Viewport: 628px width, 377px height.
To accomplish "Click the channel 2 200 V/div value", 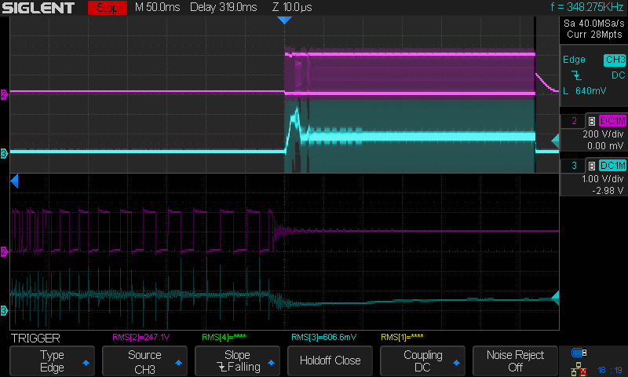I will [603, 134].
